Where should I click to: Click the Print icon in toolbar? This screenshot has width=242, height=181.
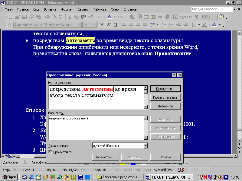[x=47, y=17]
